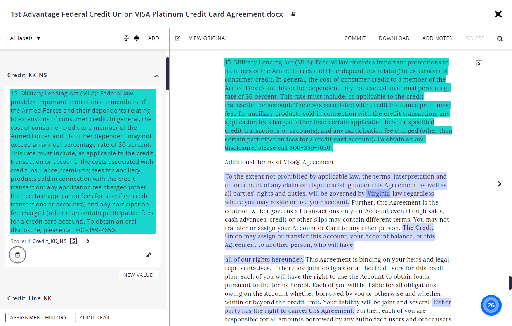
Task: Expand score details arrow for Credit_KK_NS
Action: [x=88, y=241]
